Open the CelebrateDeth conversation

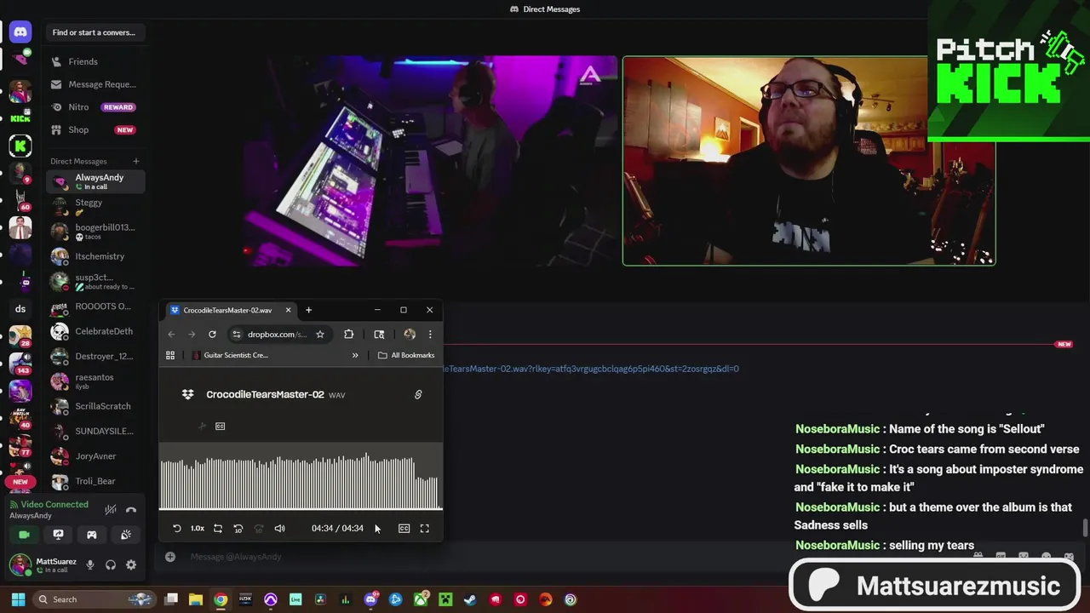coord(95,331)
